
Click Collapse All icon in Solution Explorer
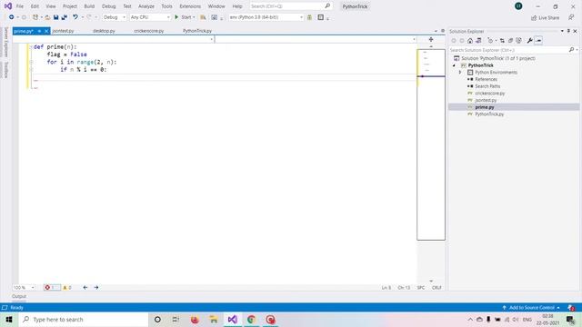[510, 40]
